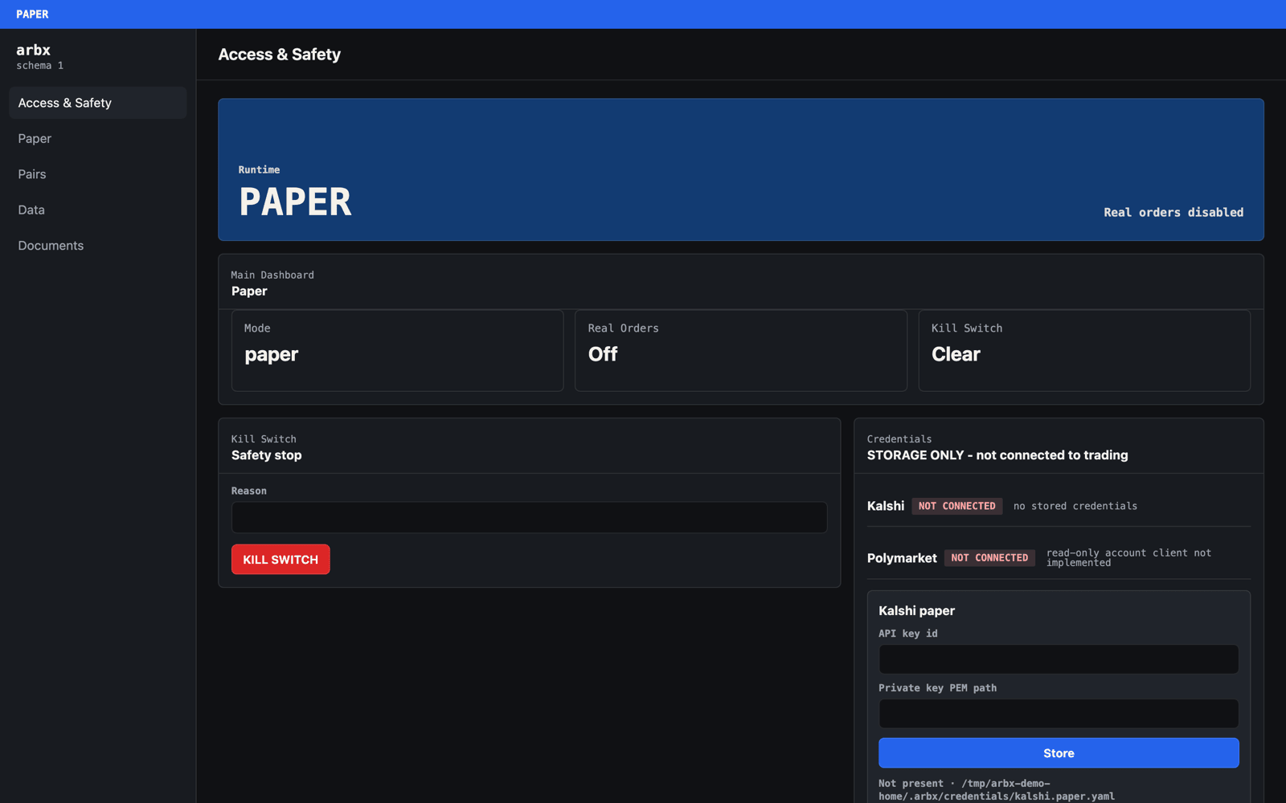Click STORAGE ONLY credentials heading
Screen dimensions: 1286x803
pyautogui.click(x=997, y=455)
